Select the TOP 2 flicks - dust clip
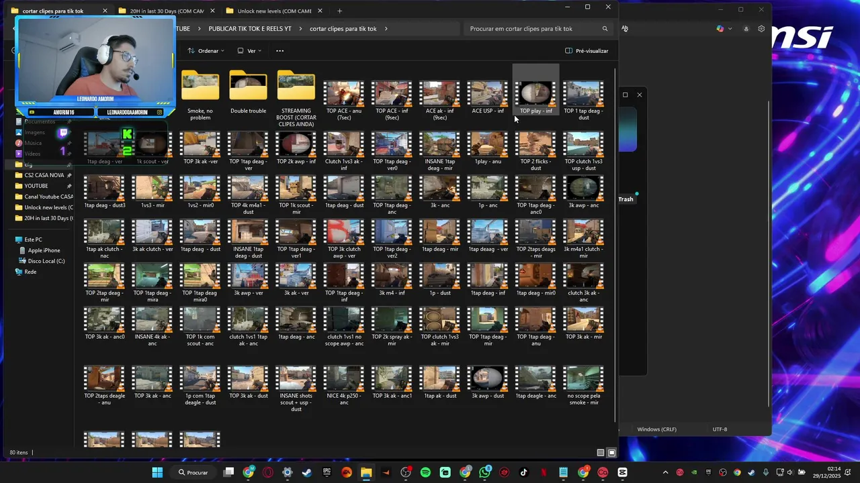The width and height of the screenshot is (860, 483). [x=535, y=151]
